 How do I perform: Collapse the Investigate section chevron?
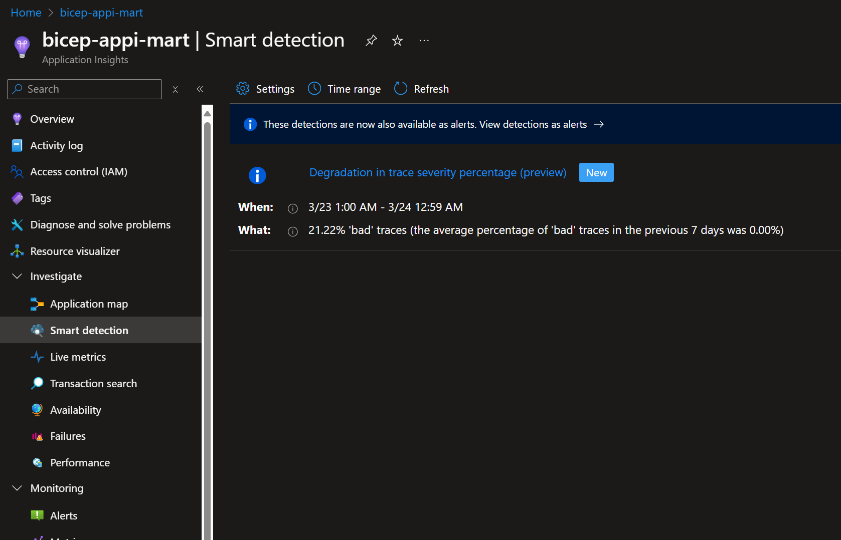point(17,277)
